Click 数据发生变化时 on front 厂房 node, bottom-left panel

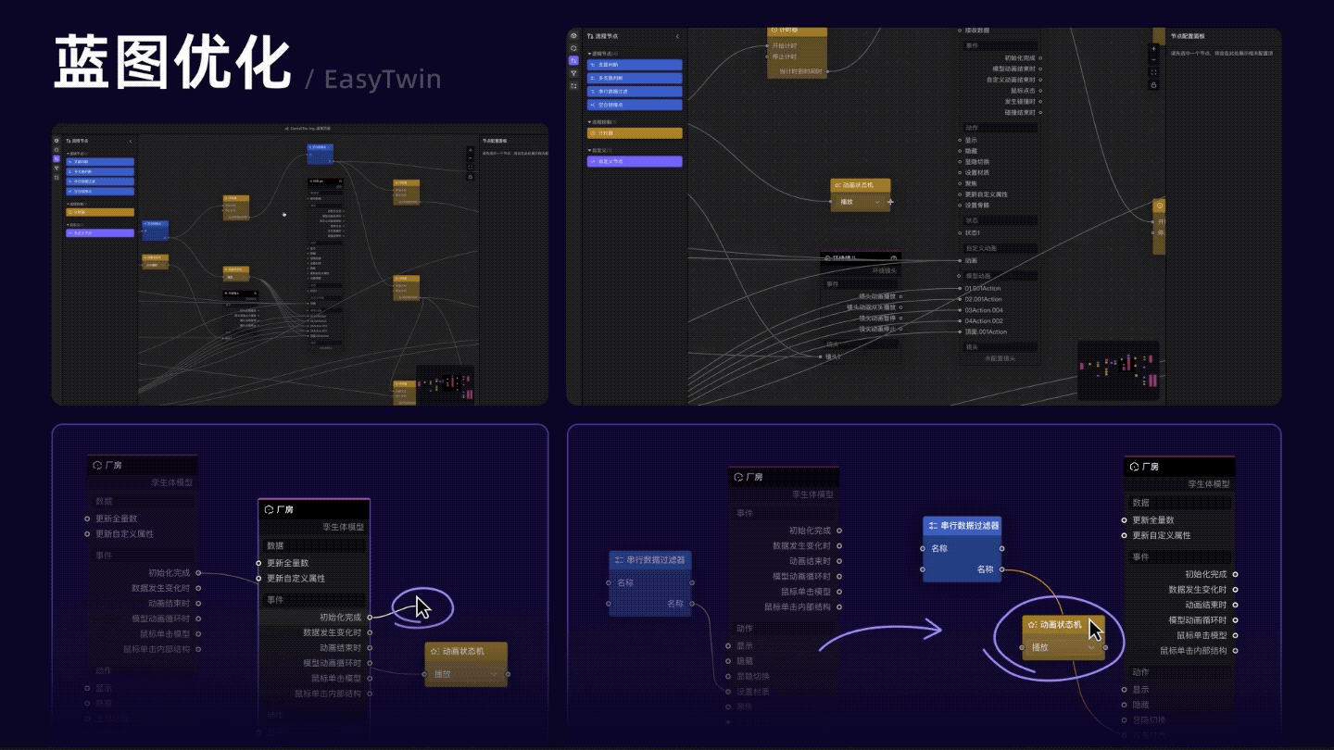point(333,632)
